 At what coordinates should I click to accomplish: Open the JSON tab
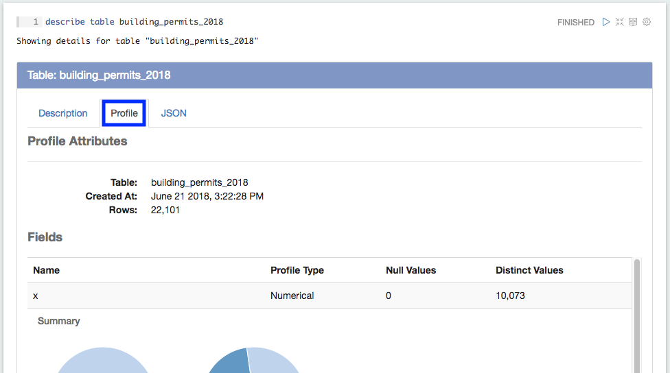(x=174, y=113)
